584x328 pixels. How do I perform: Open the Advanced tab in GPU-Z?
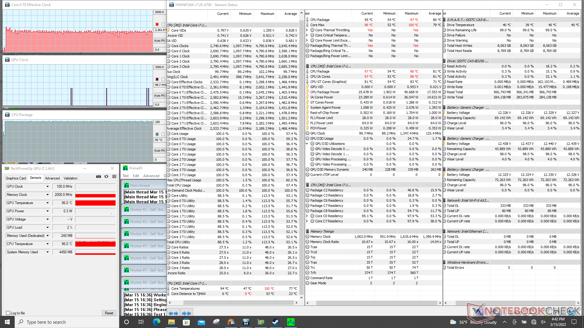[x=52, y=178]
